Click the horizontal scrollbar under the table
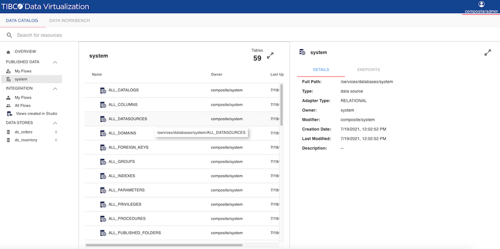This screenshot has height=249, width=500. (164, 245)
